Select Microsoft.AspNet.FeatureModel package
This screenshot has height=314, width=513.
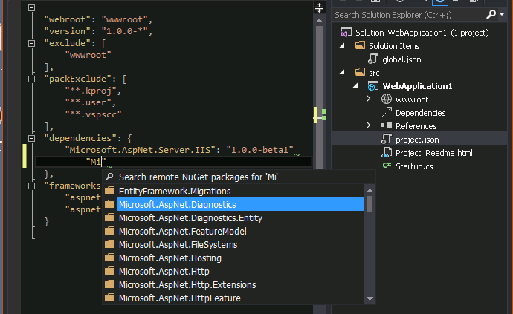[x=183, y=232]
